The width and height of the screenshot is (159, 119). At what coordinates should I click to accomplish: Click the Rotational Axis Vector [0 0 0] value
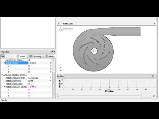[32, 87]
